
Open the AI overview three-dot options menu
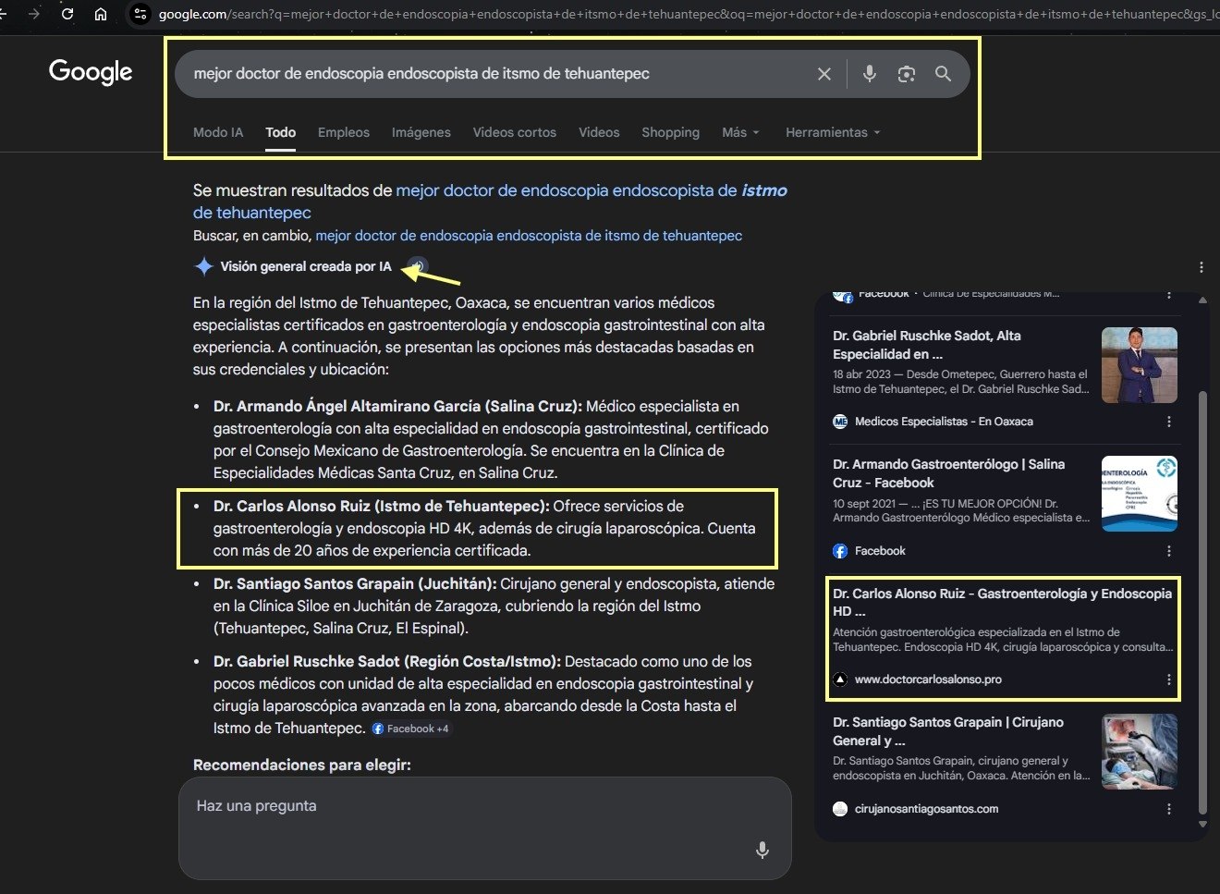pyautogui.click(x=1202, y=267)
